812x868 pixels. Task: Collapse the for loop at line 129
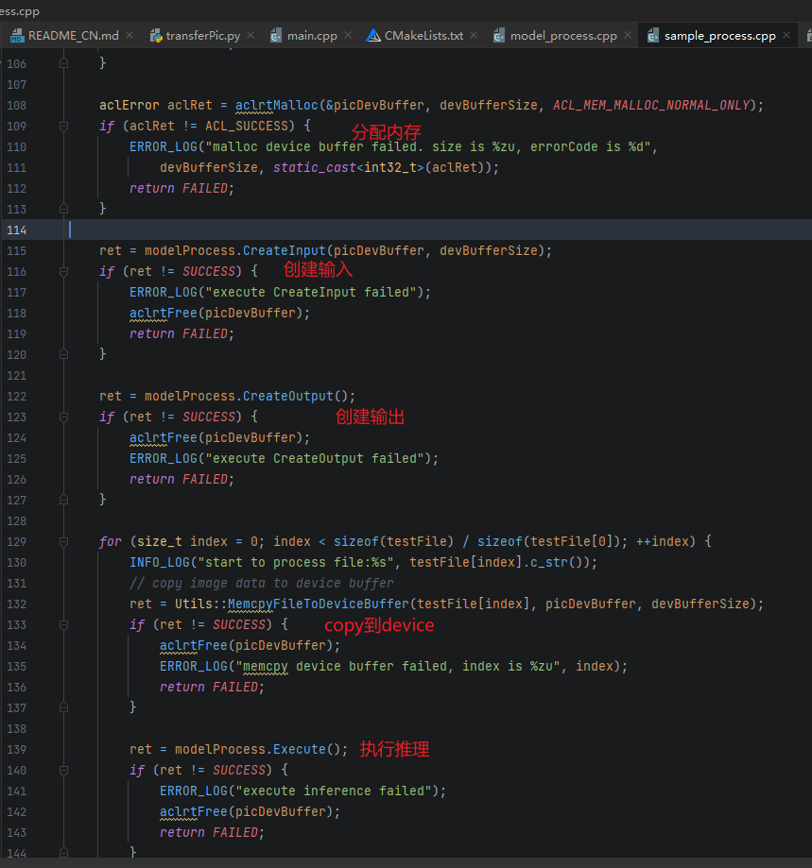pos(63,542)
